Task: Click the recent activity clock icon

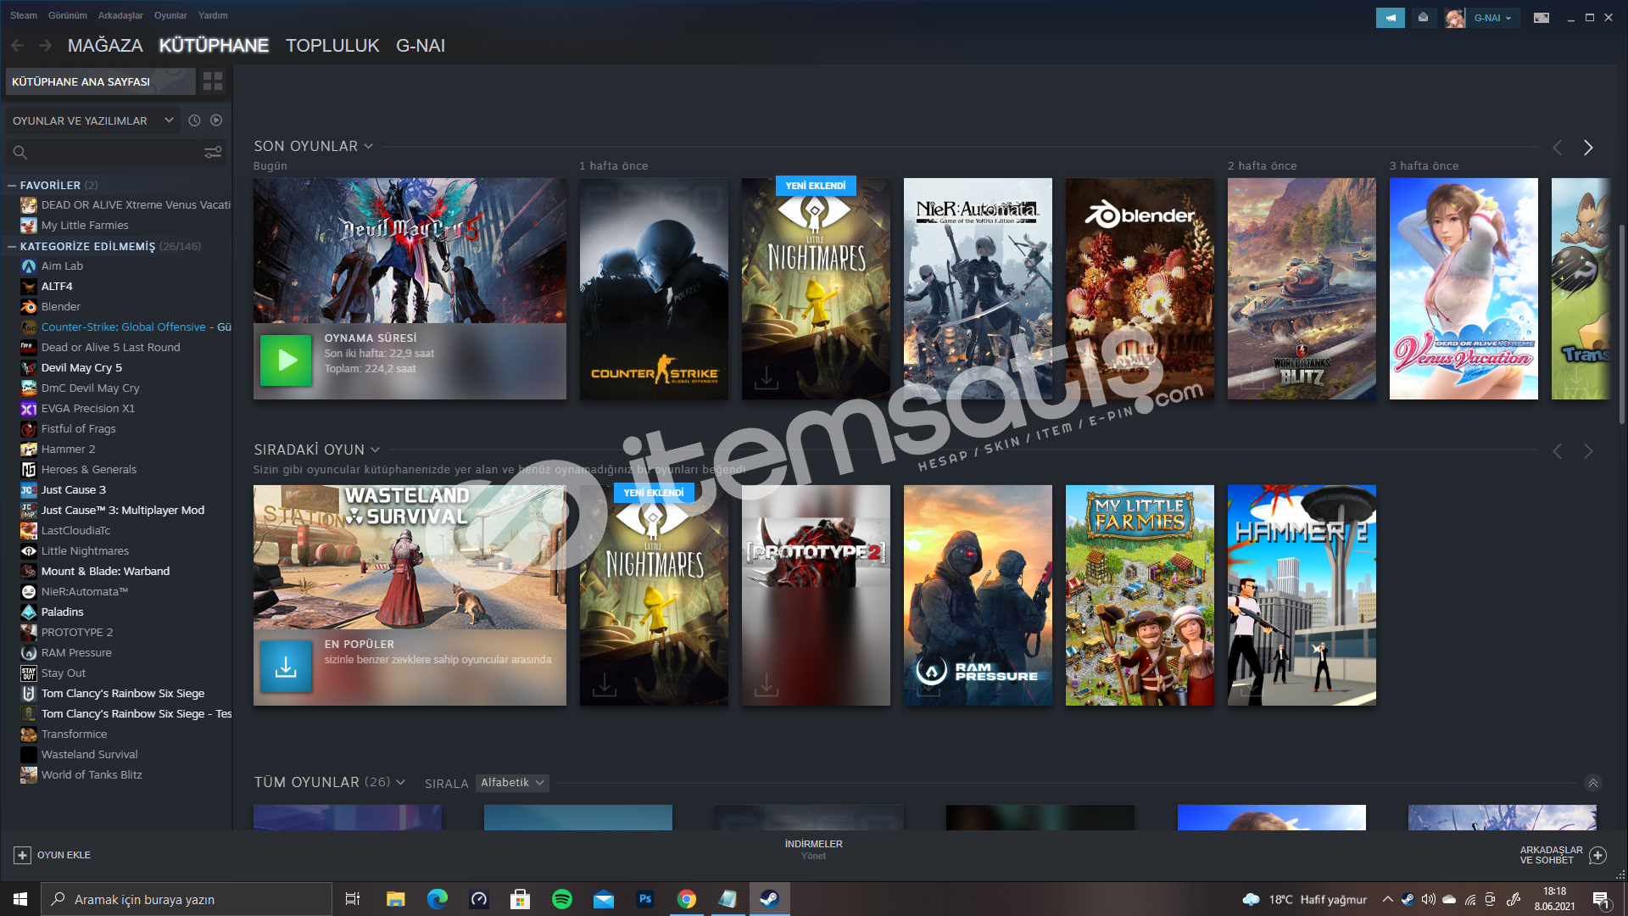Action: tap(194, 120)
